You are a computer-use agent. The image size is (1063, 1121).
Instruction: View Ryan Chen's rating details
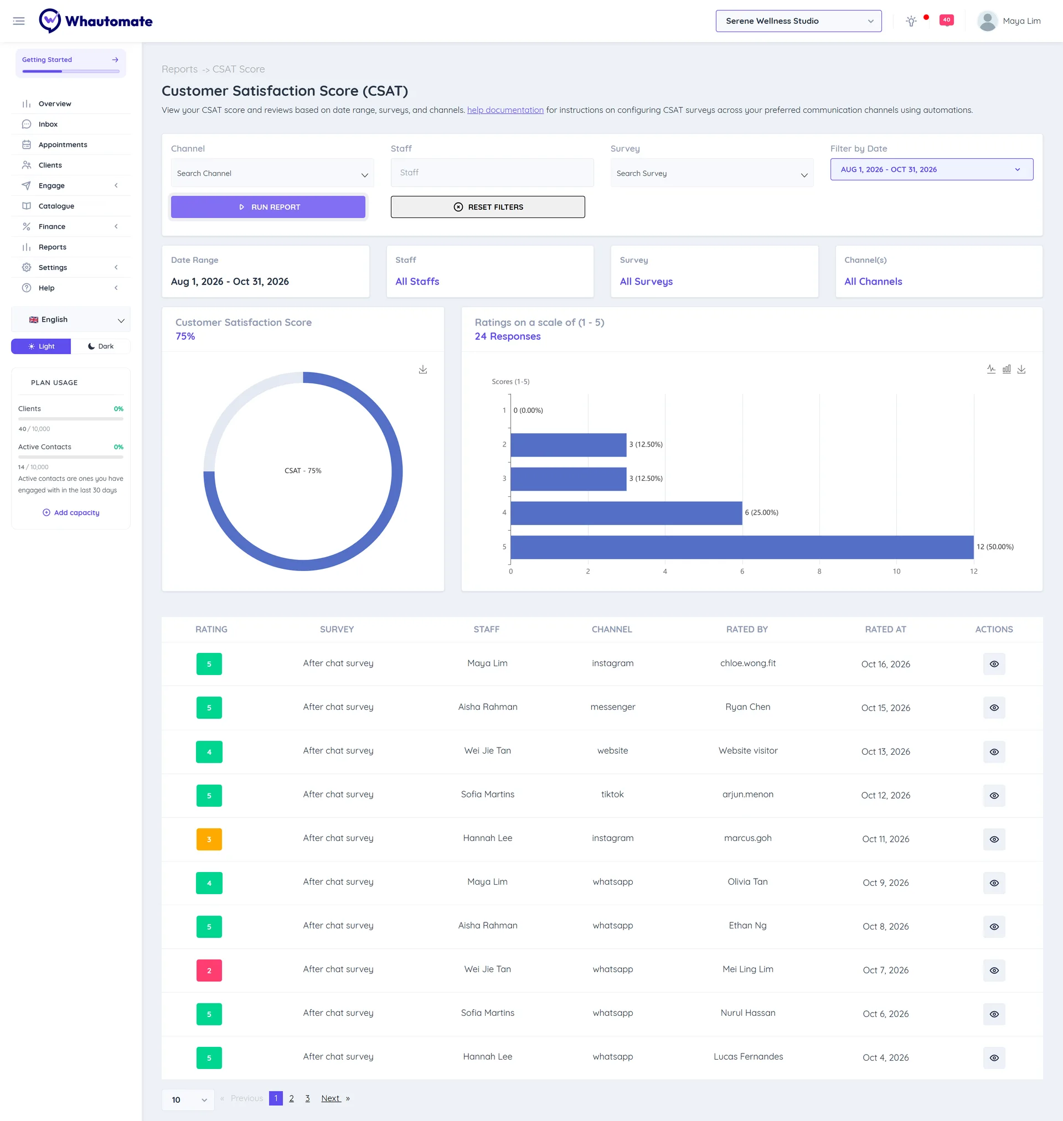994,707
